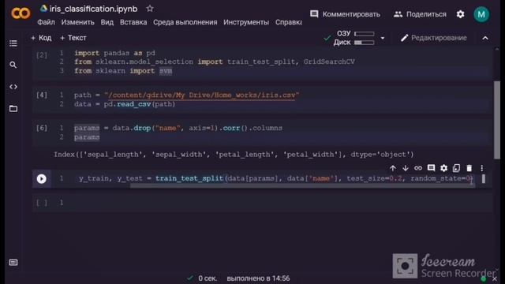Copy link to the active cell
This screenshot has height=284, width=505.
click(x=418, y=168)
